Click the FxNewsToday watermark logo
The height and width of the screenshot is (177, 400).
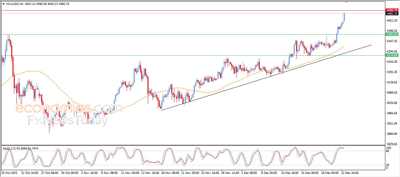click(x=68, y=120)
